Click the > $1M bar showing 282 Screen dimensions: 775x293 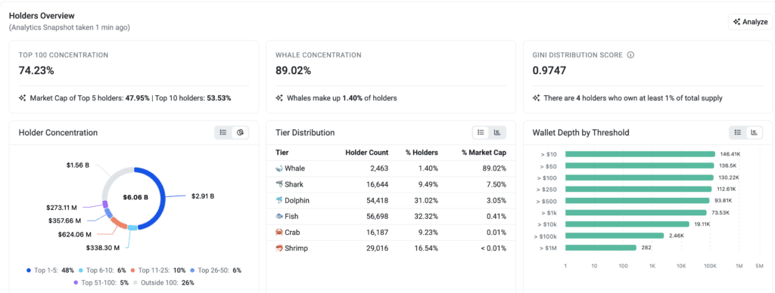(x=600, y=248)
